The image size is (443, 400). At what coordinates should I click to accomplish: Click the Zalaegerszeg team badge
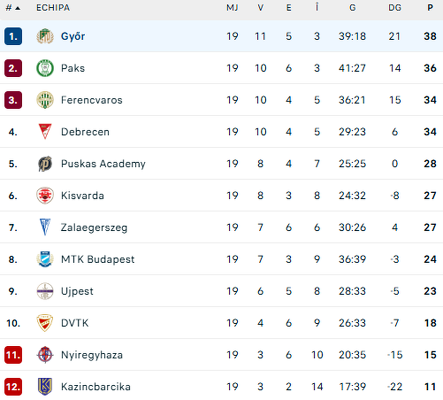coord(45,227)
